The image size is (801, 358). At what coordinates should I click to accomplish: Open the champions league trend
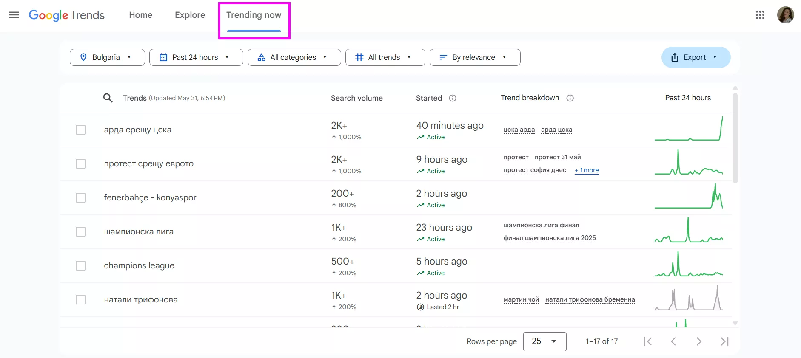coord(139,265)
